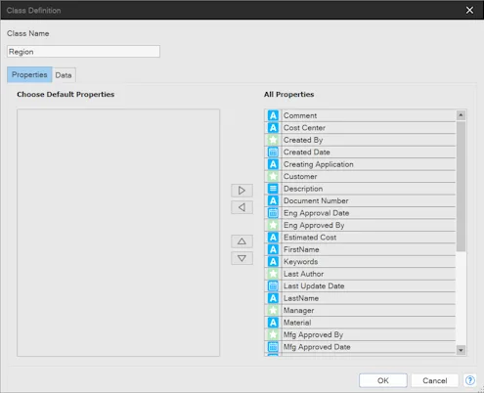Click the text icon beside LastName
Image resolution: width=484 pixels, height=393 pixels.
click(x=273, y=298)
